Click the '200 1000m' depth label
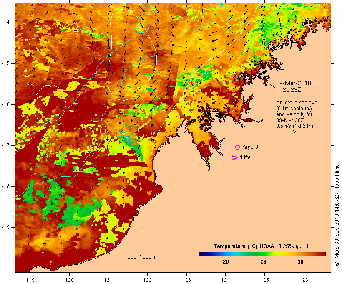342x284 pixels. point(141,257)
